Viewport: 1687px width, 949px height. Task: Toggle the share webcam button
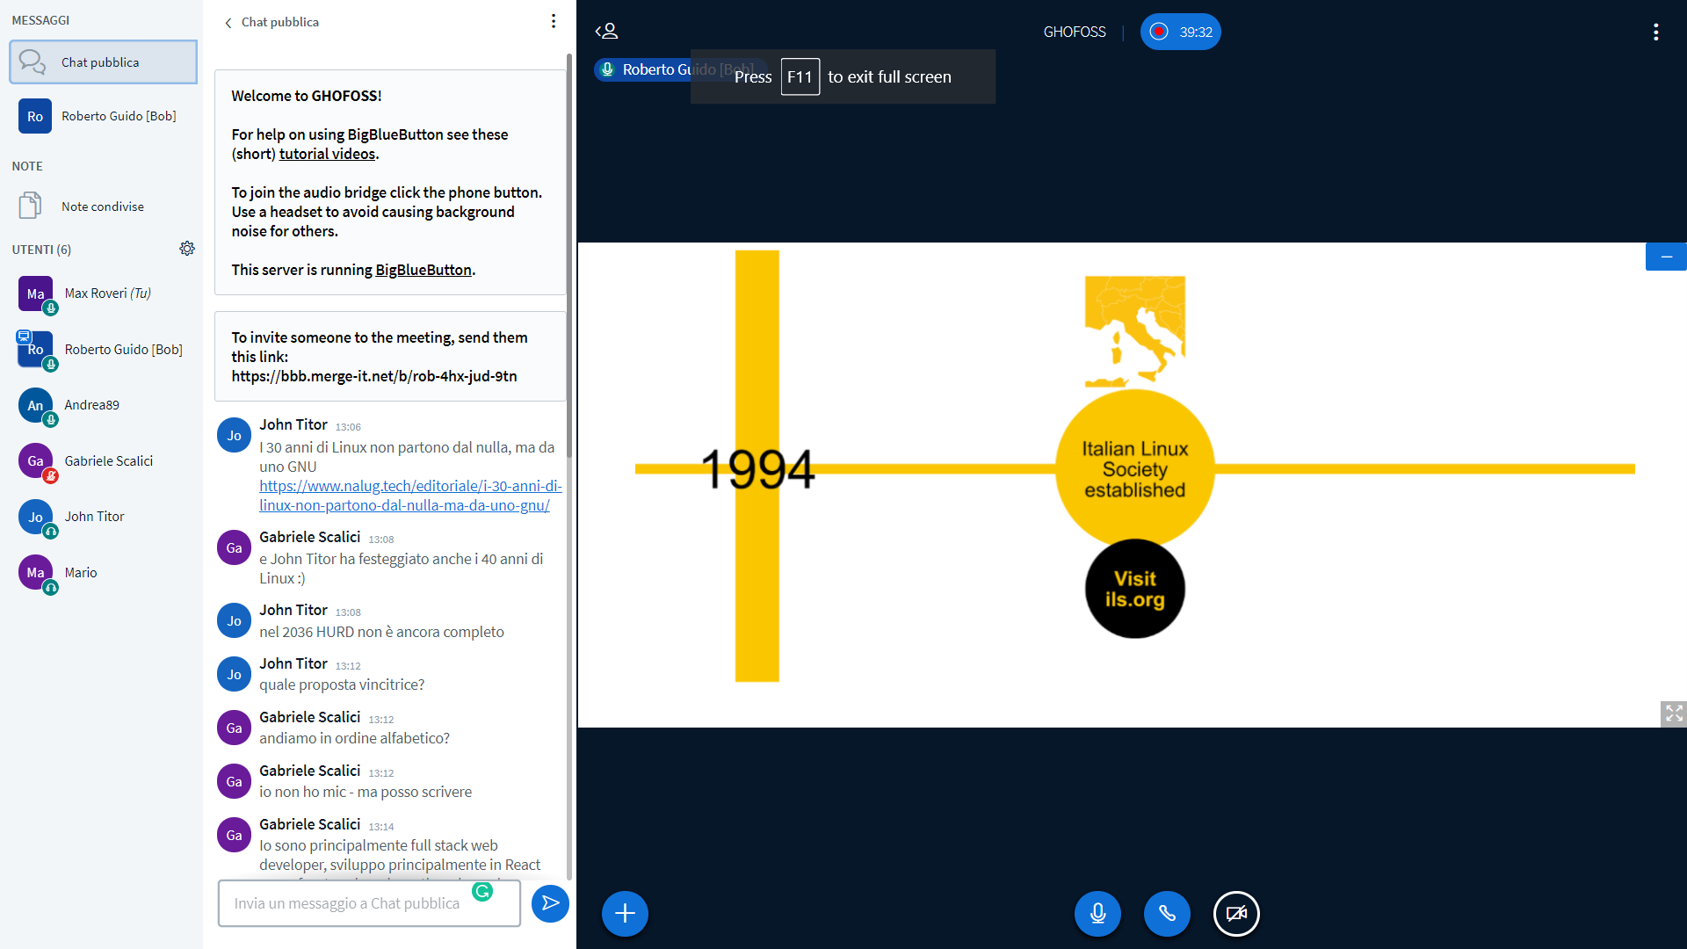1235,913
